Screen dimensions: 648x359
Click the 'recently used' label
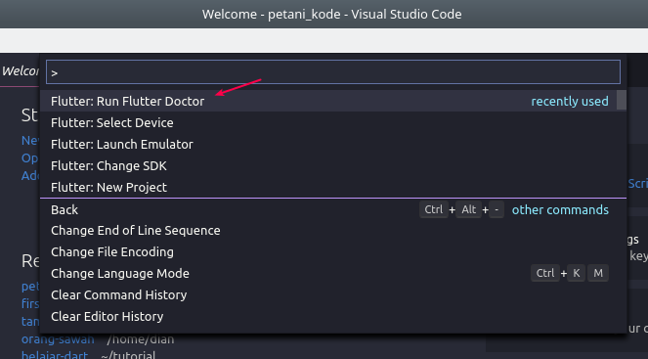[x=570, y=102]
